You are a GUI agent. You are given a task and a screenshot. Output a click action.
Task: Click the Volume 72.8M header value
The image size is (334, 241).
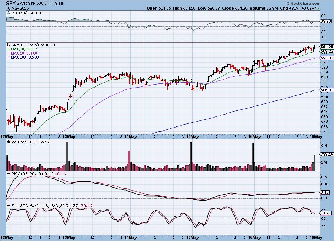pyautogui.click(x=263, y=8)
